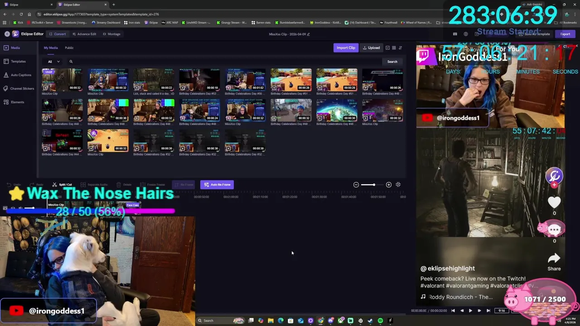Click the 00:01:00:00 timeline ruler mark
The image size is (580, 326).
click(231, 197)
